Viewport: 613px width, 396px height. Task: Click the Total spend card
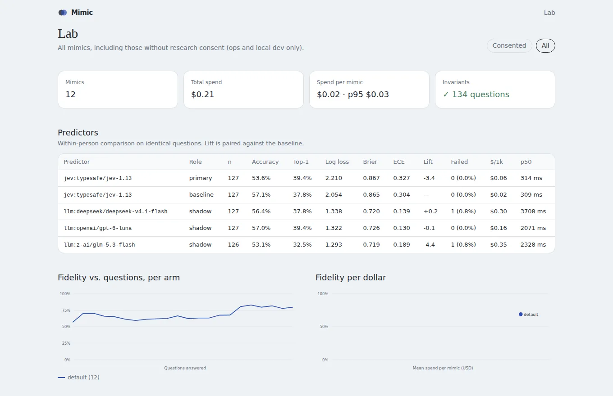pos(243,90)
